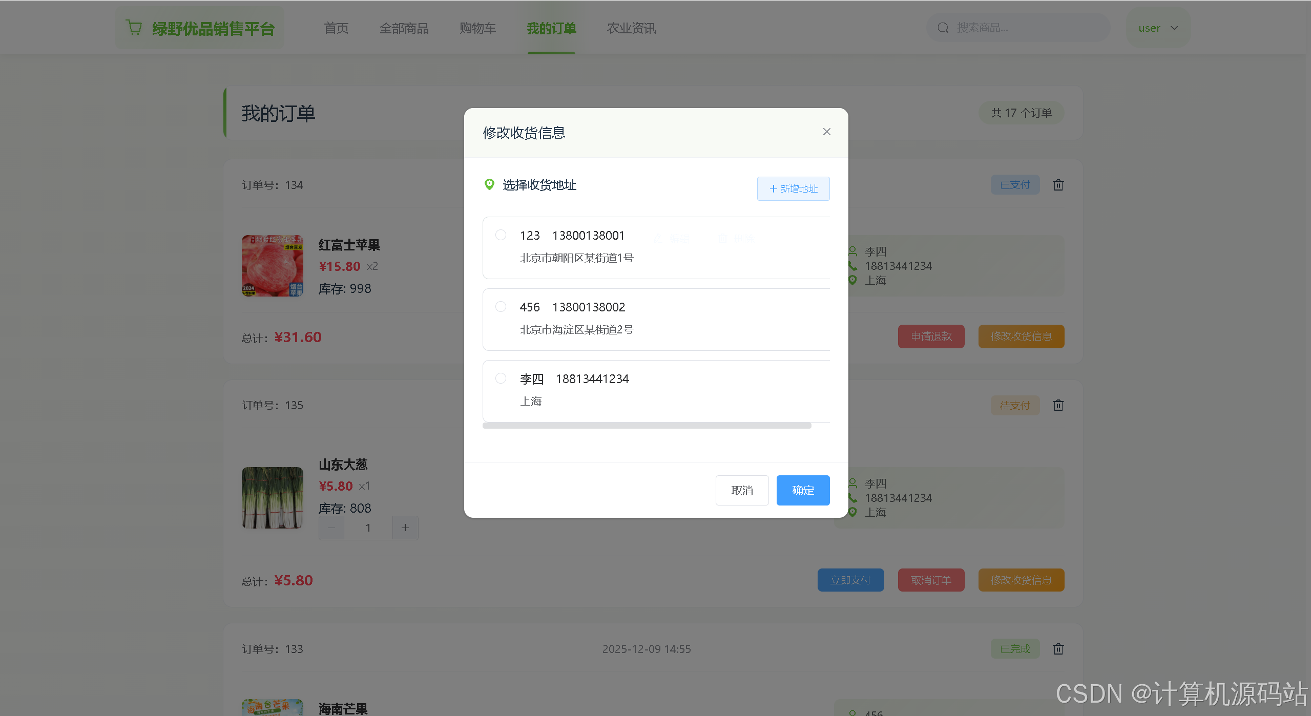Expand the user account dropdown
This screenshot has height=716, width=1311.
[x=1158, y=28]
